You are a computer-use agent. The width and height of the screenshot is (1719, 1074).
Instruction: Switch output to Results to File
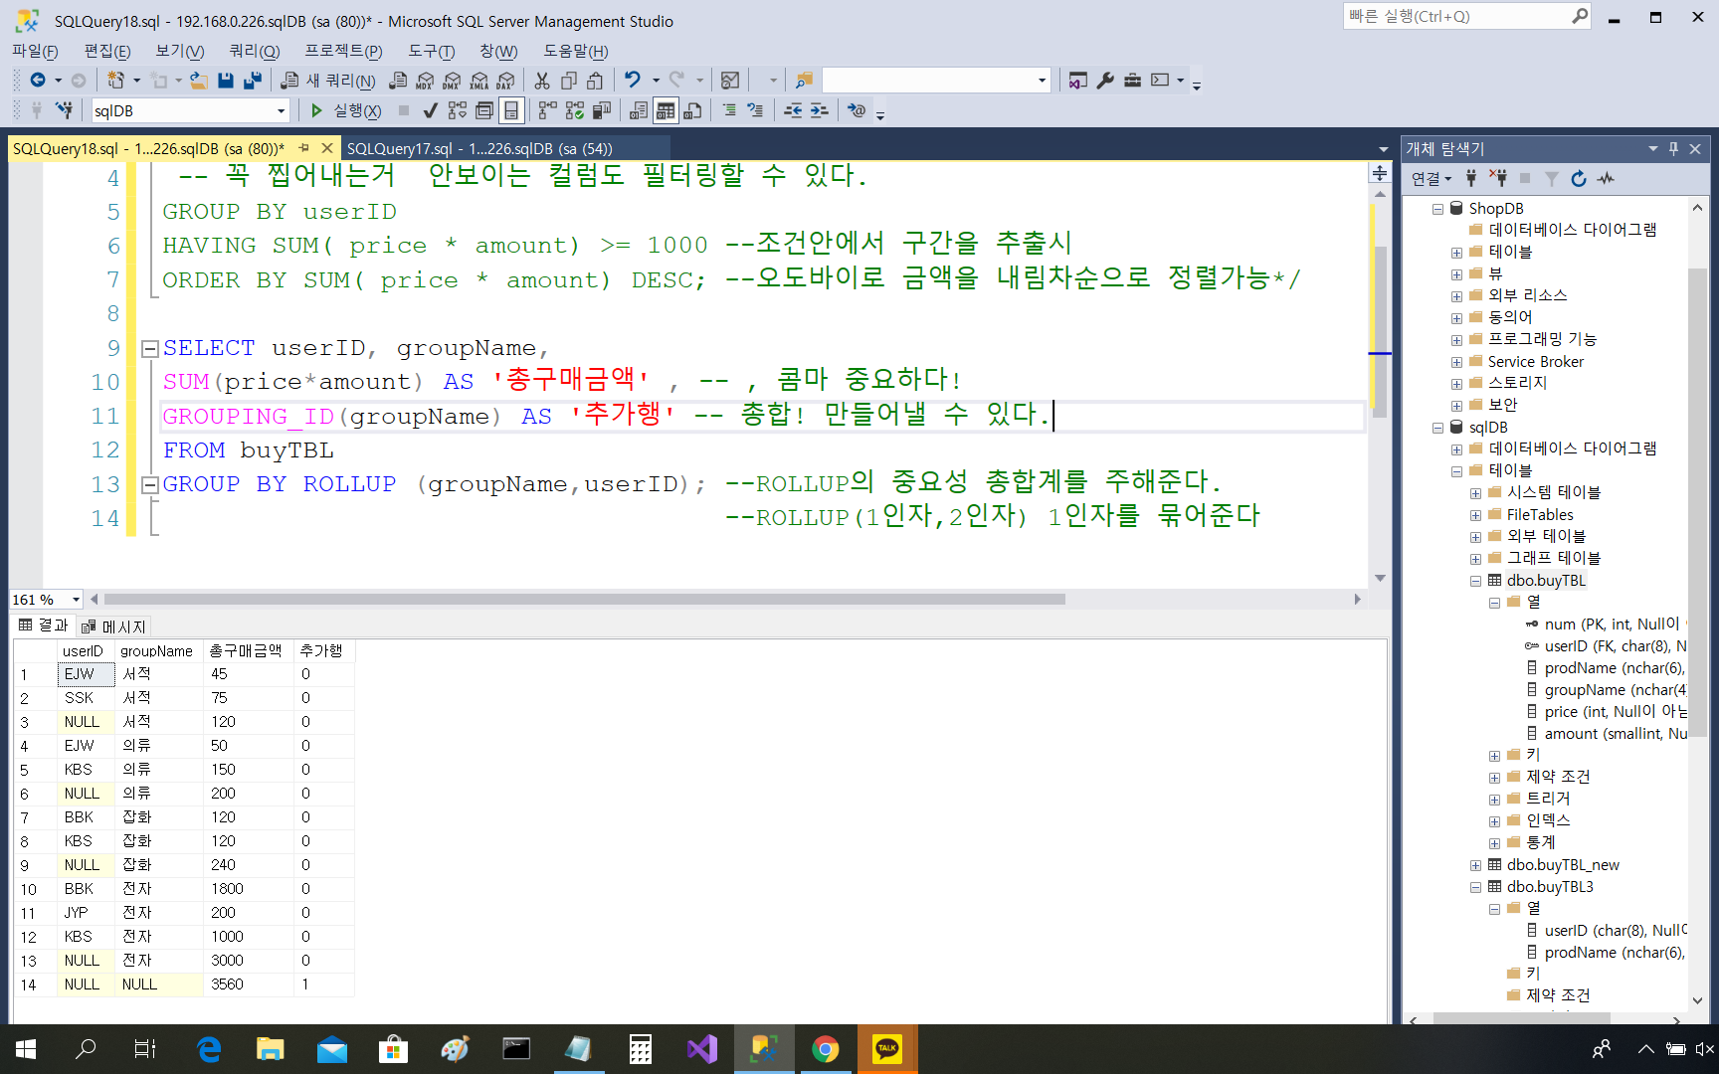click(x=693, y=110)
